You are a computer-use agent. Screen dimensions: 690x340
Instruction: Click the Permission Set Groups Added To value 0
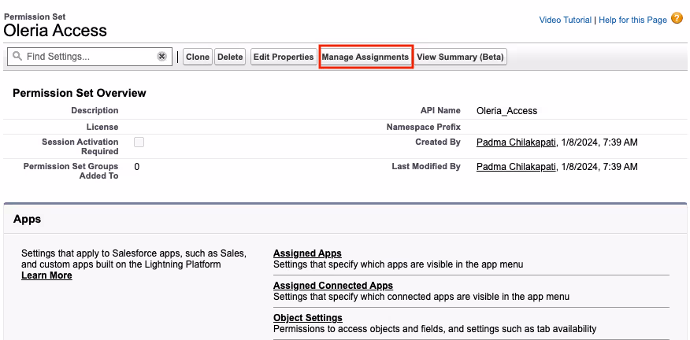(x=137, y=167)
